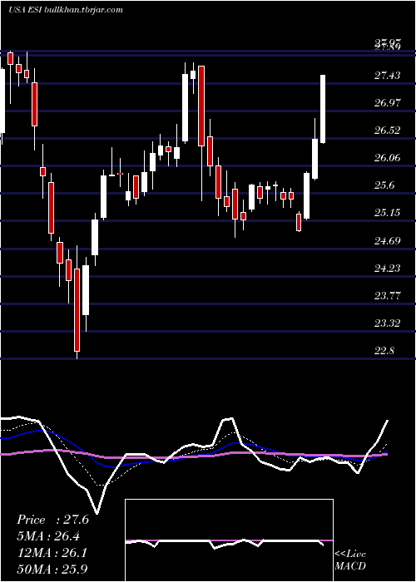Click the '50MA : 25.9' readout
Screen dimensions: 416x582
click(x=52, y=569)
